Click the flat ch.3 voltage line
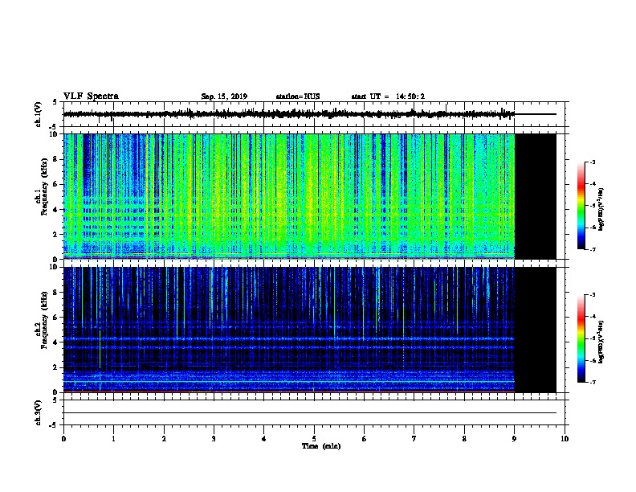This screenshot has width=636, height=492. 310,413
